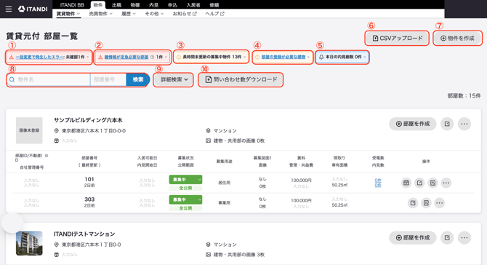Click the ITANDIテストマンション building photo thumbnail
The width and height of the screenshot is (487, 265).
[x=29, y=243]
